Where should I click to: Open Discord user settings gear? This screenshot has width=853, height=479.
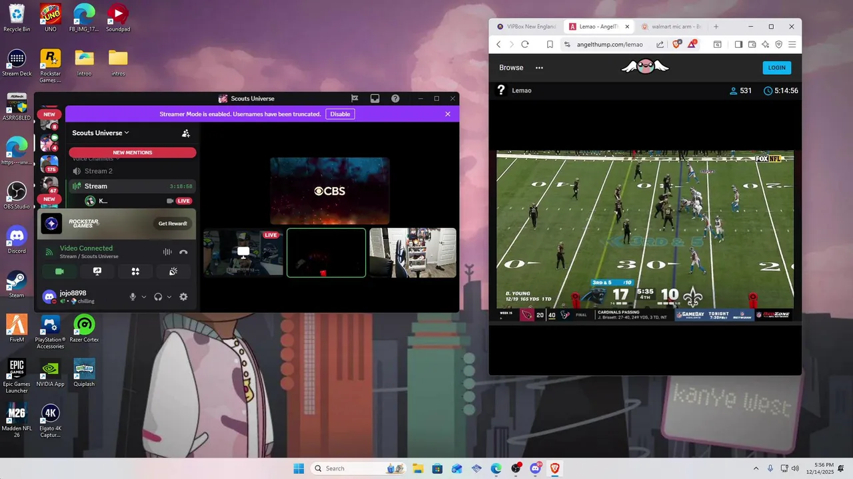183,297
